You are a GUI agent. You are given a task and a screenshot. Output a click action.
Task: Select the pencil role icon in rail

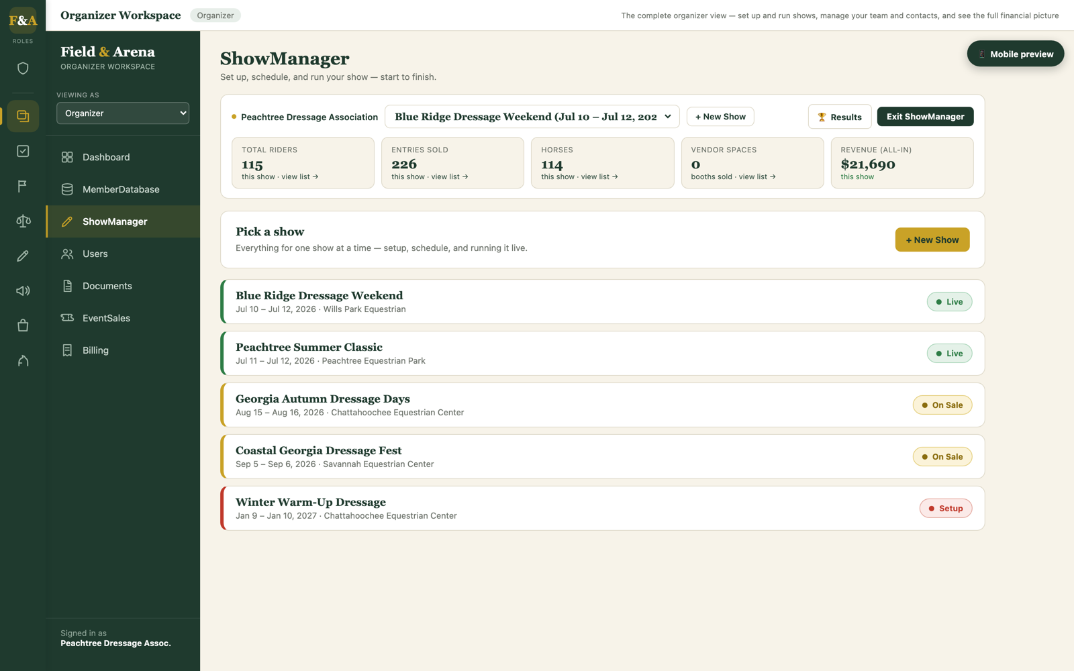tap(23, 256)
